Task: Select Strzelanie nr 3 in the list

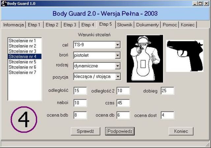Action: point(25,51)
